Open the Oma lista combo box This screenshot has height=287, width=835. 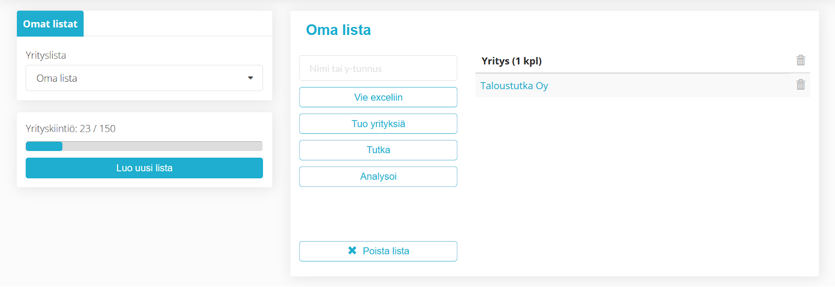coord(144,78)
